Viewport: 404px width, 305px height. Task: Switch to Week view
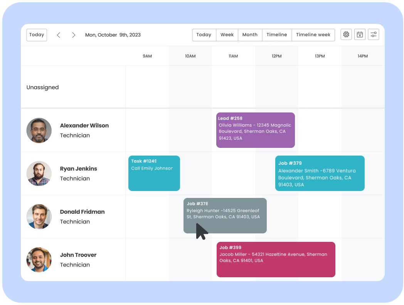(x=227, y=35)
